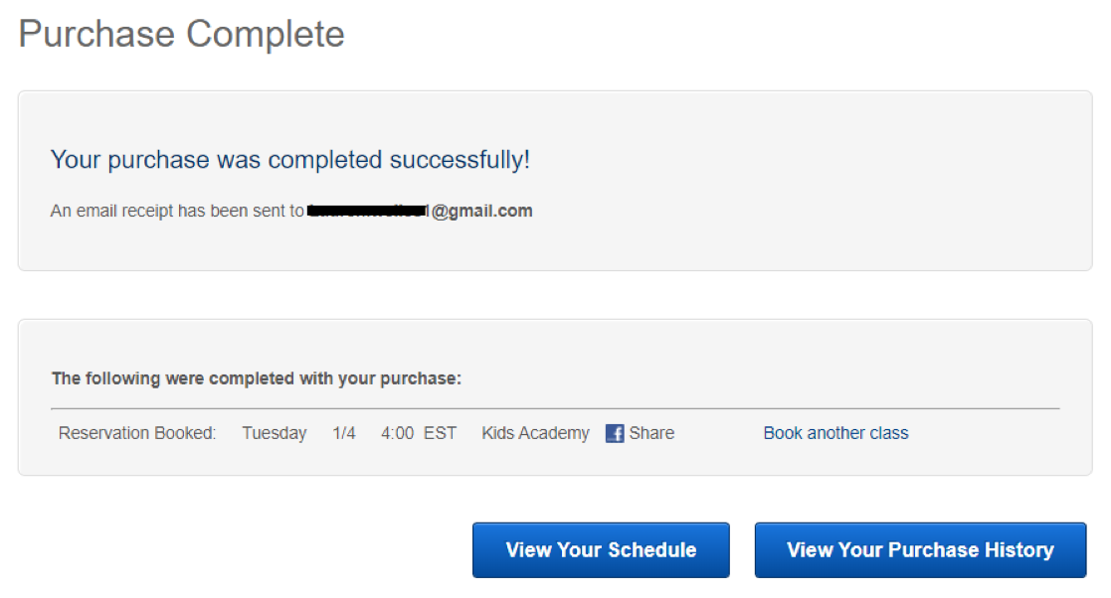Open View Your Schedule

pos(601,550)
